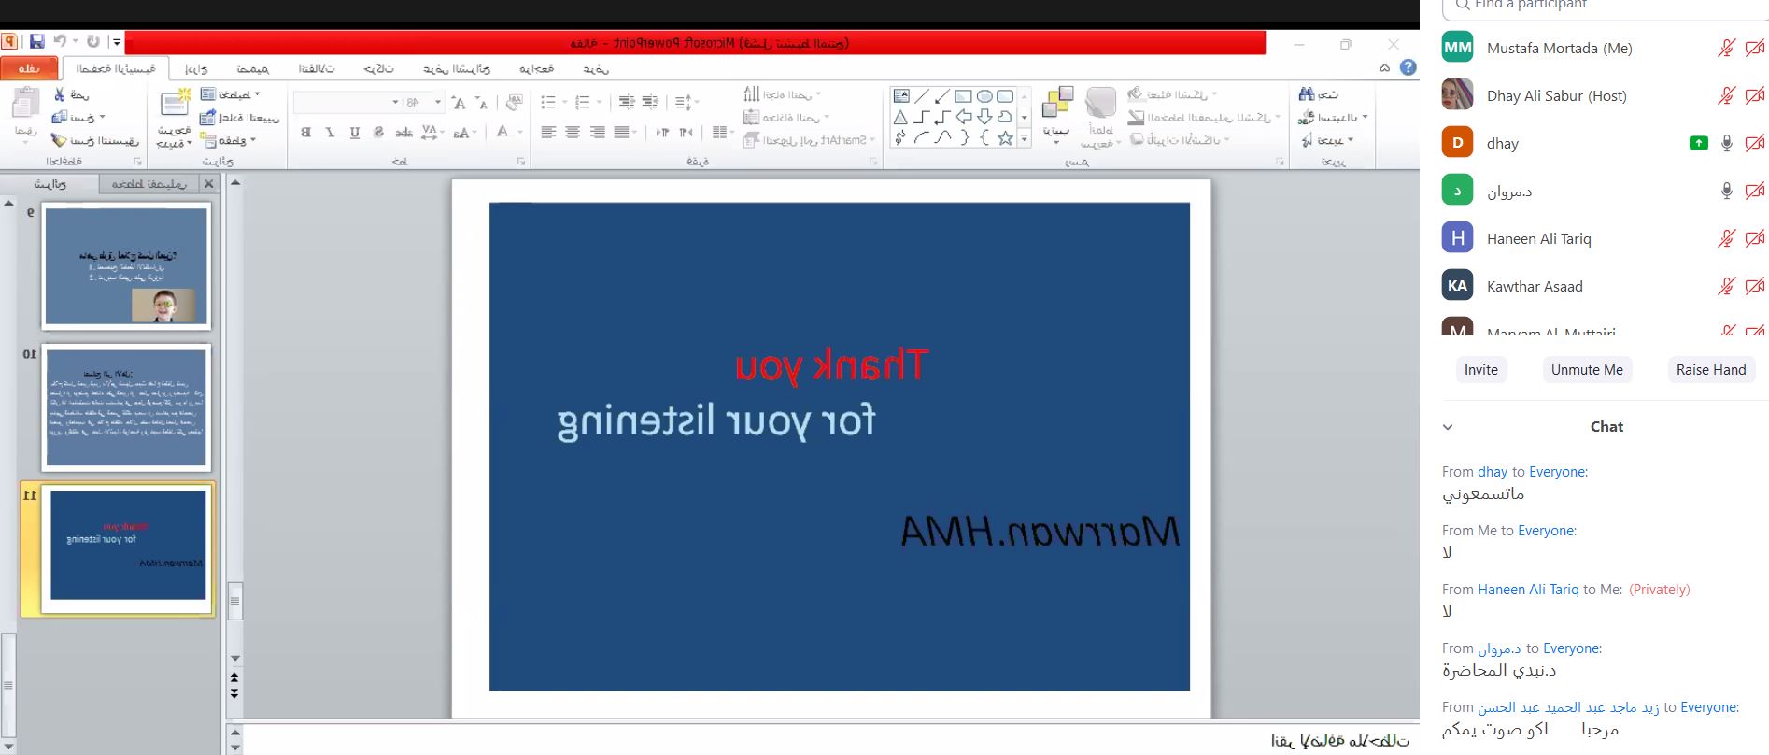Click the Clear Formatting eraser icon
Viewport: 1769px width, 755px height.
(514, 102)
